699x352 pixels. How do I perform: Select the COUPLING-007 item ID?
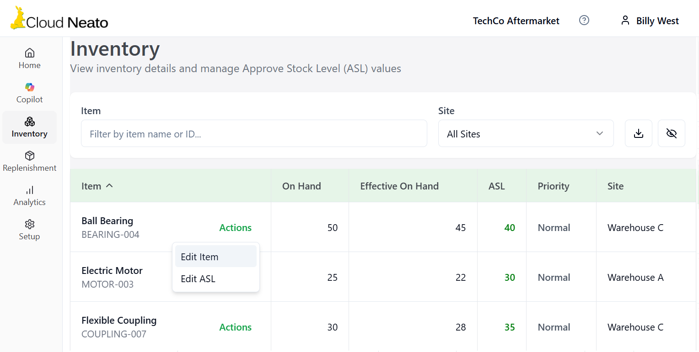tap(114, 334)
